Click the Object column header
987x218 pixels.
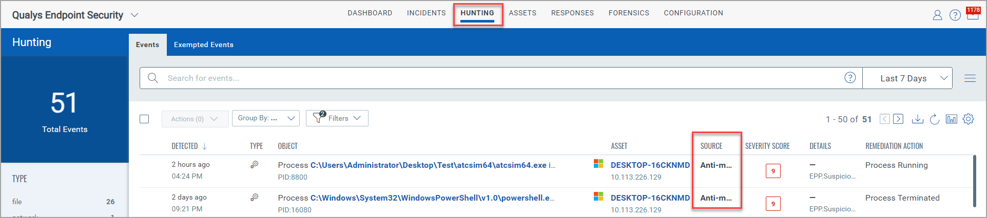coord(287,146)
